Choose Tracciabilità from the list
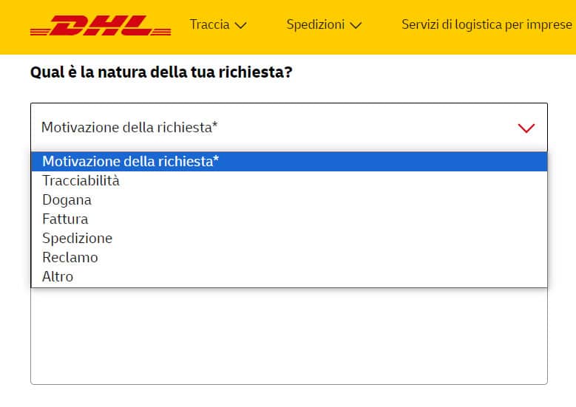Screen dimensions: 576x407 (81, 180)
